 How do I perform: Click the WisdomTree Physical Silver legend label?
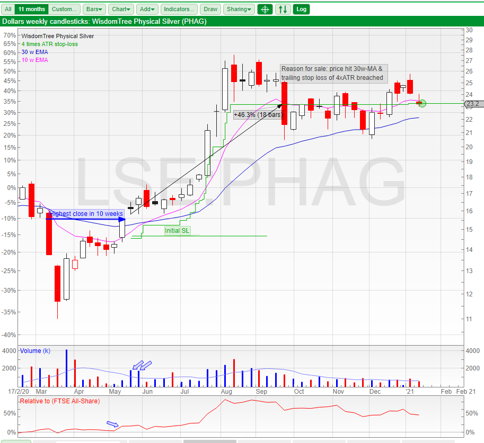(x=58, y=36)
